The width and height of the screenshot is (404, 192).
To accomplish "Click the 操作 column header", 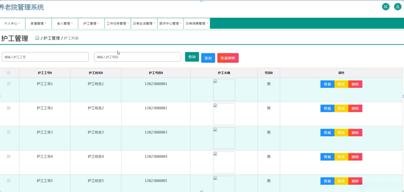I will click(x=341, y=73).
